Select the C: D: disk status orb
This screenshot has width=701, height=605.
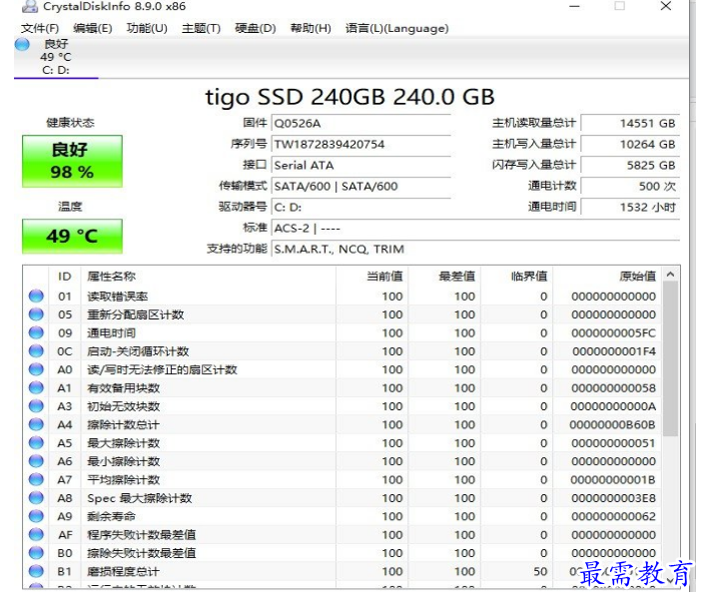click(22, 44)
